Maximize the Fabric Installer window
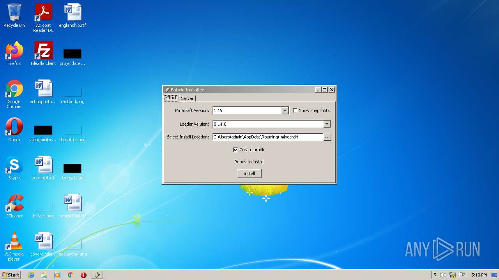This screenshot has height=280, width=499. [x=325, y=90]
